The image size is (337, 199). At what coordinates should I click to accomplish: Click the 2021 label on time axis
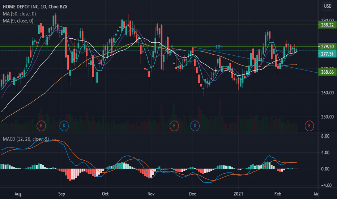[238, 194]
